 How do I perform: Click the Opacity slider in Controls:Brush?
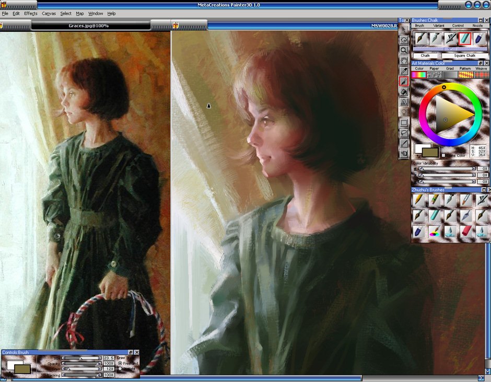click(x=81, y=364)
